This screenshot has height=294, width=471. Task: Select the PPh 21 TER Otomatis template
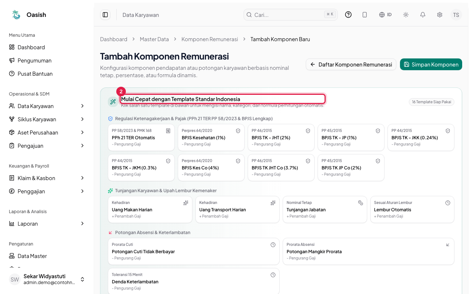coord(141,137)
